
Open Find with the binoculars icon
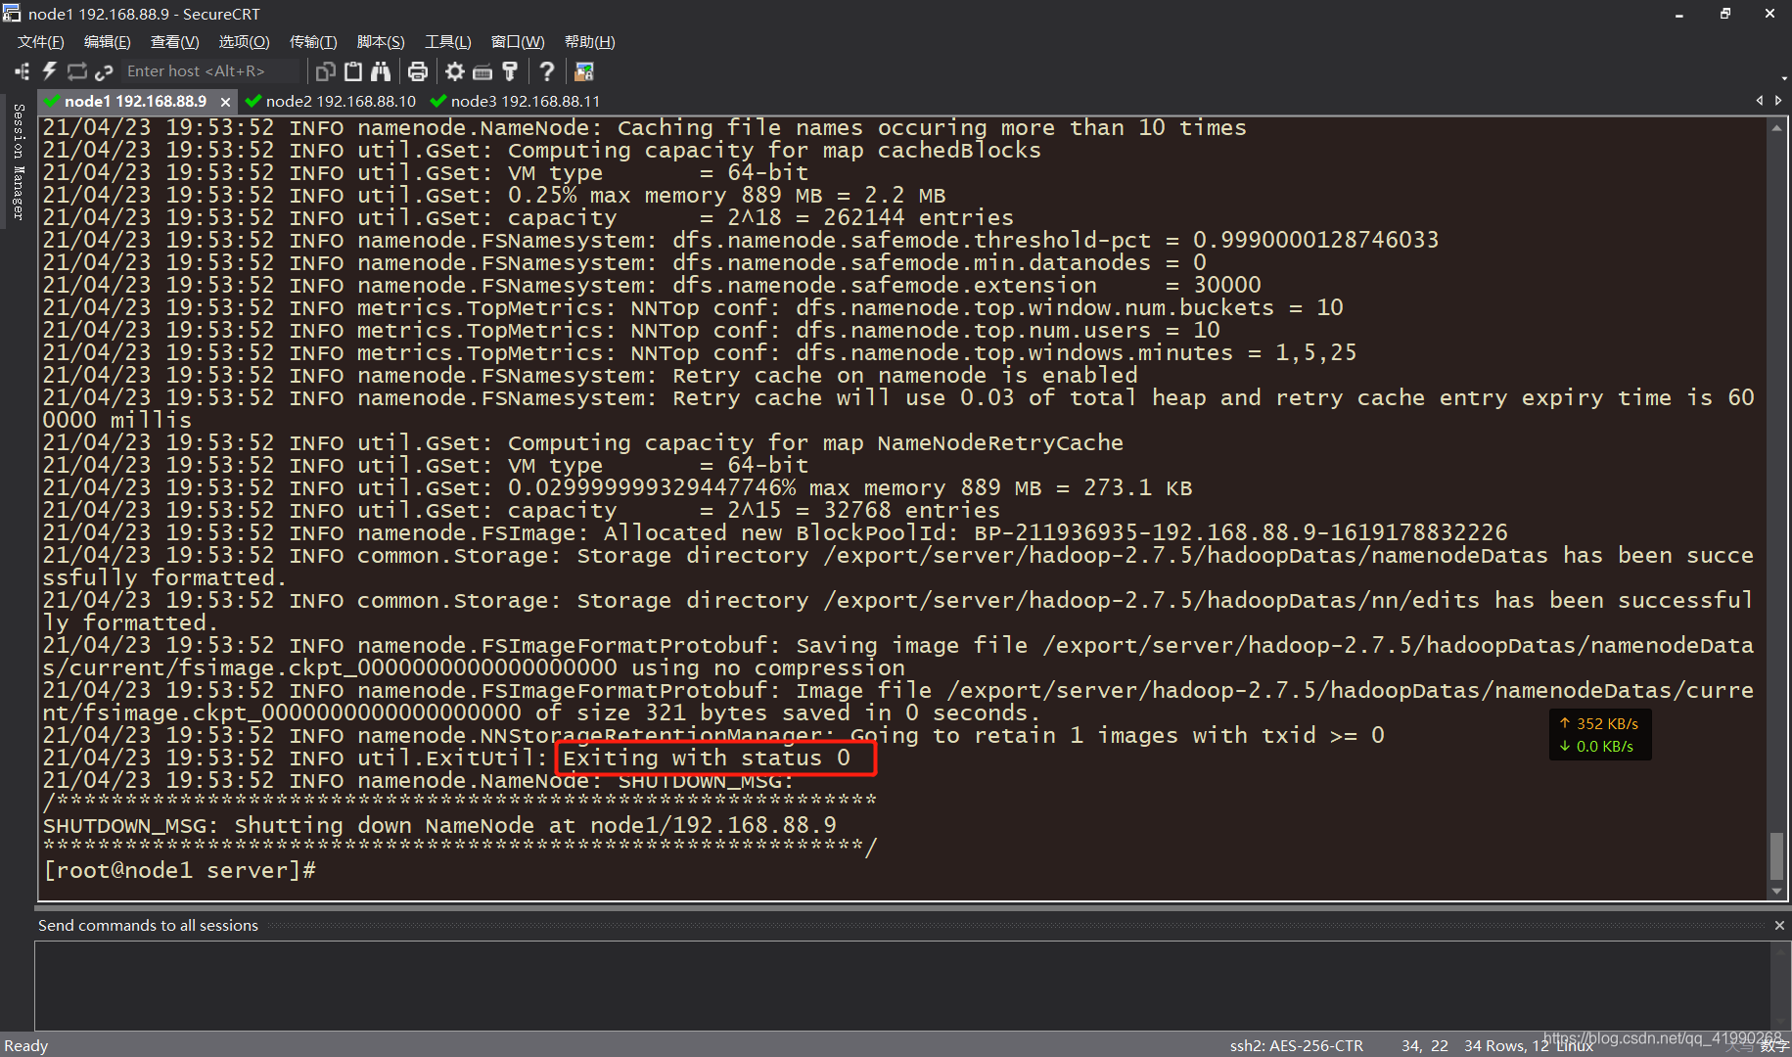tap(381, 71)
